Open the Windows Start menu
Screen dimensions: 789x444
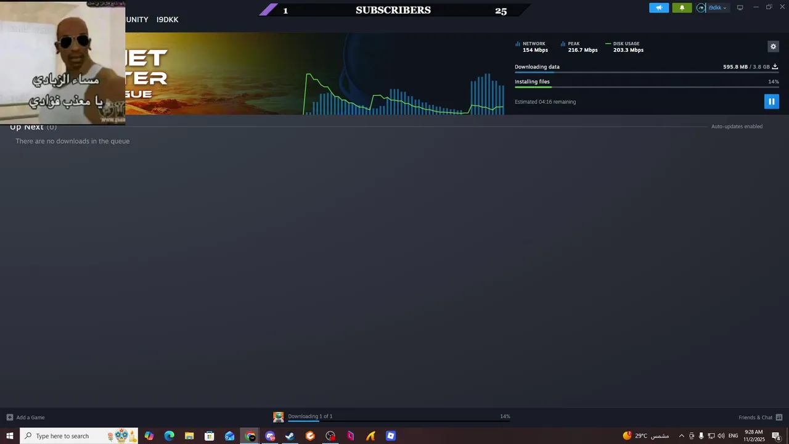(10, 436)
